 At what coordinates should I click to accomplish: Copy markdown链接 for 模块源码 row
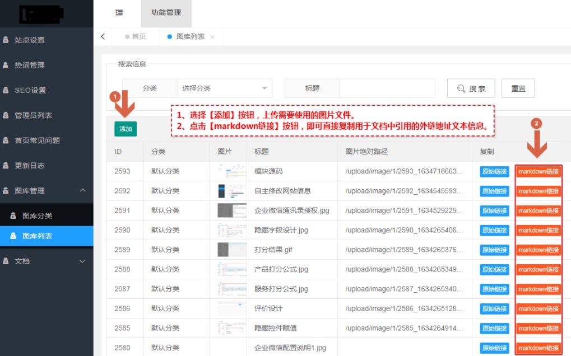[538, 171]
